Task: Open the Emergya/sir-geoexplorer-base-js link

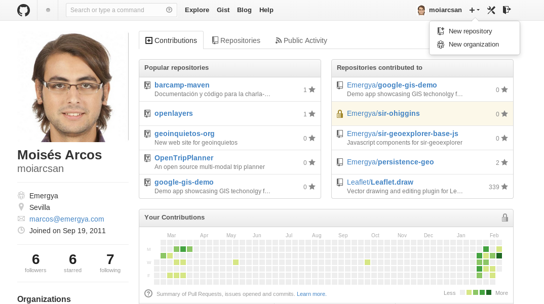Action: 403,134
